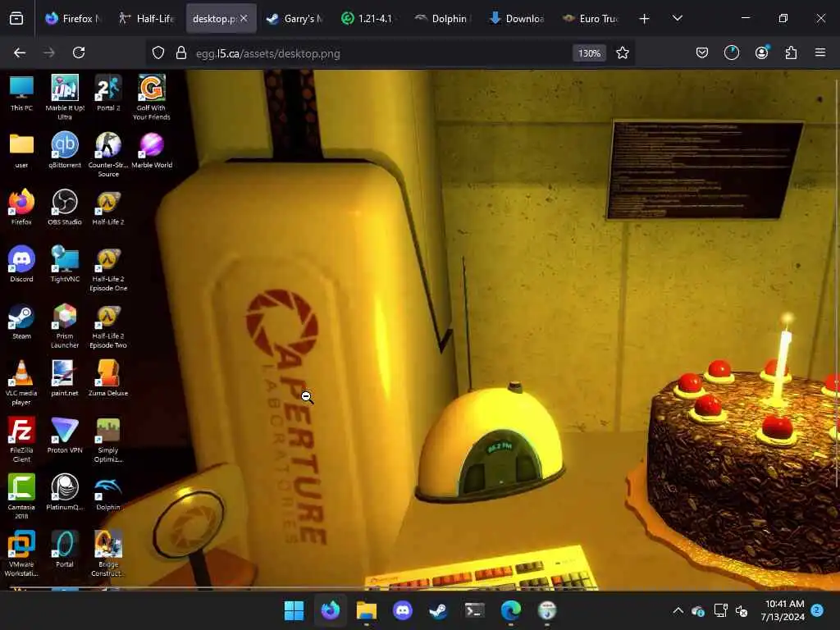Click Counter-Strike Source desktop icon
The image size is (840, 630).
pos(108,155)
